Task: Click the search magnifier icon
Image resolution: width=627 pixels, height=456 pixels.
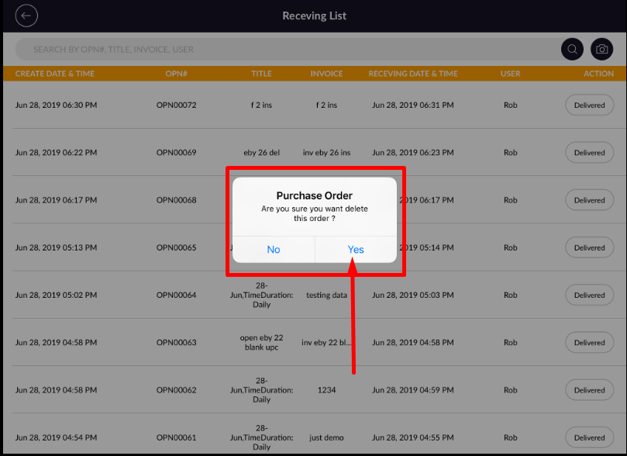Action: pyautogui.click(x=572, y=50)
